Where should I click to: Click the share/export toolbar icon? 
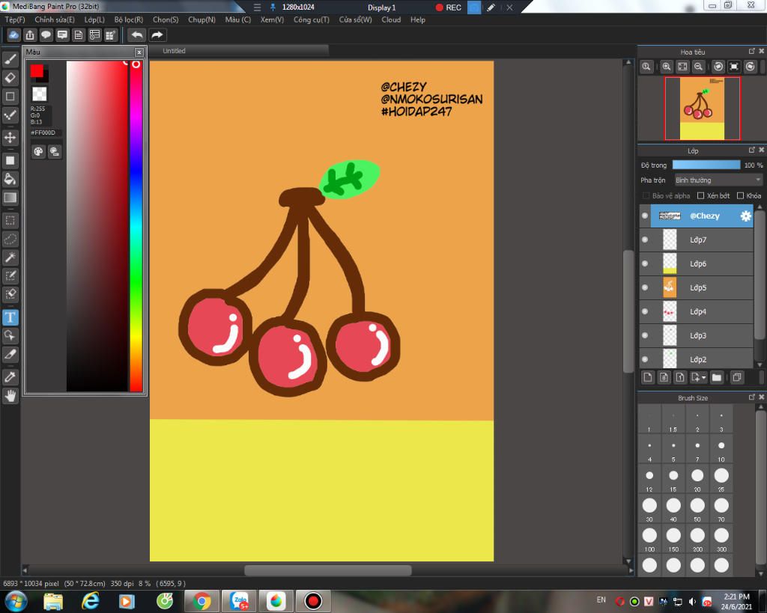tap(30, 34)
